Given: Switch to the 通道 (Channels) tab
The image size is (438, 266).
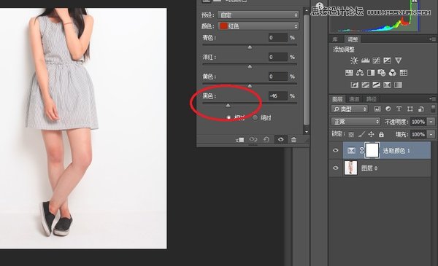Looking at the screenshot, I should point(354,99).
